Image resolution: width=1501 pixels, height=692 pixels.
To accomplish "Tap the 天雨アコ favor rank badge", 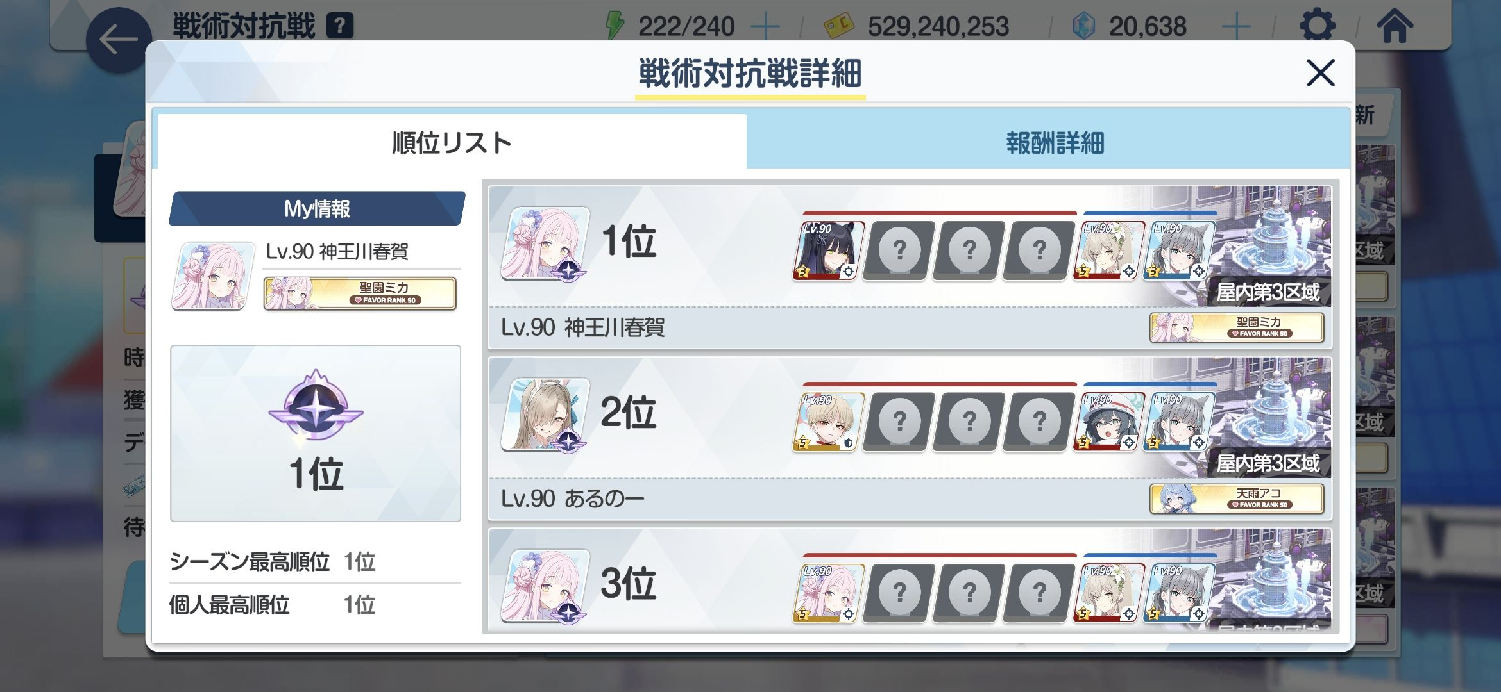I will pyautogui.click(x=1237, y=498).
